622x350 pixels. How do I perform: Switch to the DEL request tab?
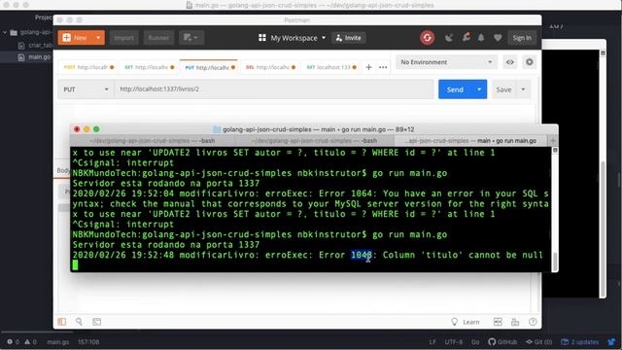270,67
